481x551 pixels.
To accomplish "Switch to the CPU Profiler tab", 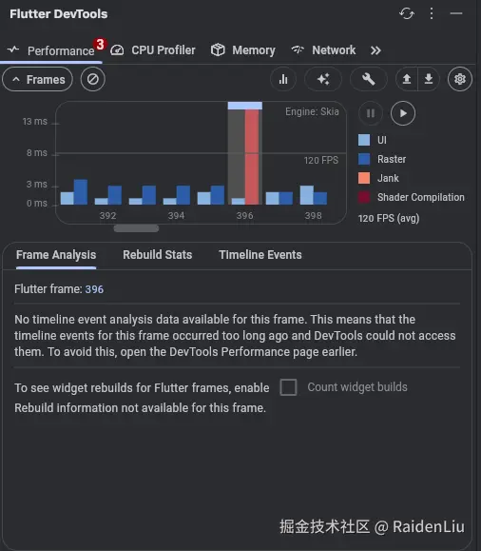I will (x=153, y=50).
